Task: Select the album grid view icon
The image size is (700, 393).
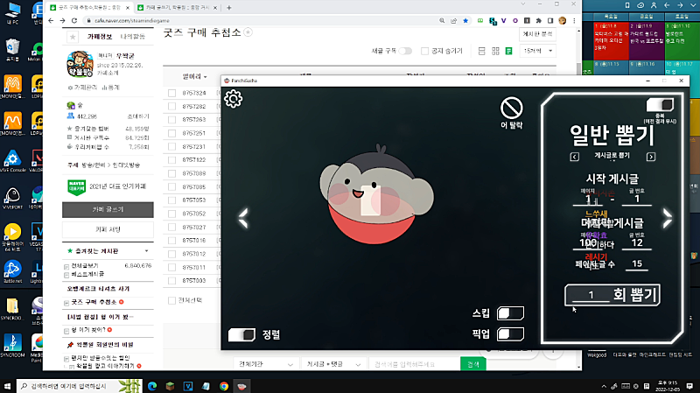Action: point(495,52)
